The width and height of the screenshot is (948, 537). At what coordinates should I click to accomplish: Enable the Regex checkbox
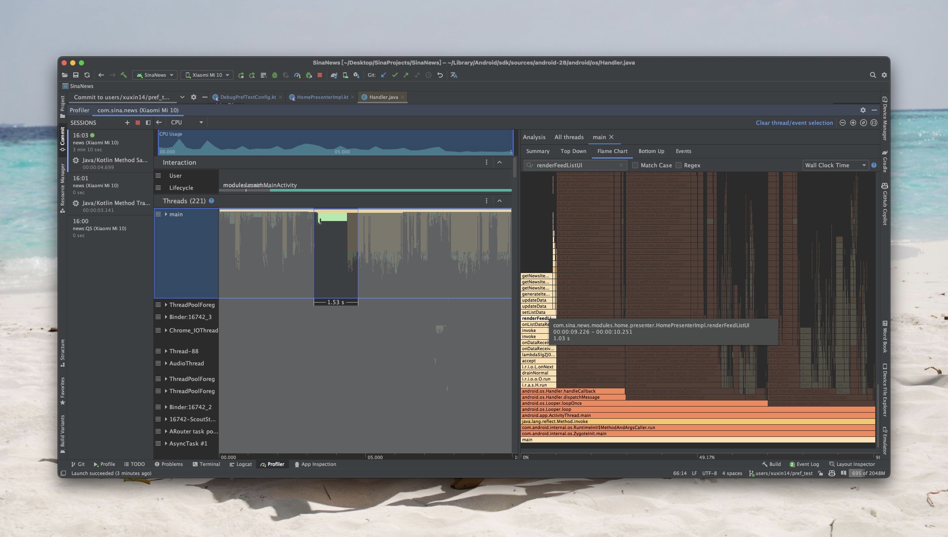pyautogui.click(x=679, y=165)
